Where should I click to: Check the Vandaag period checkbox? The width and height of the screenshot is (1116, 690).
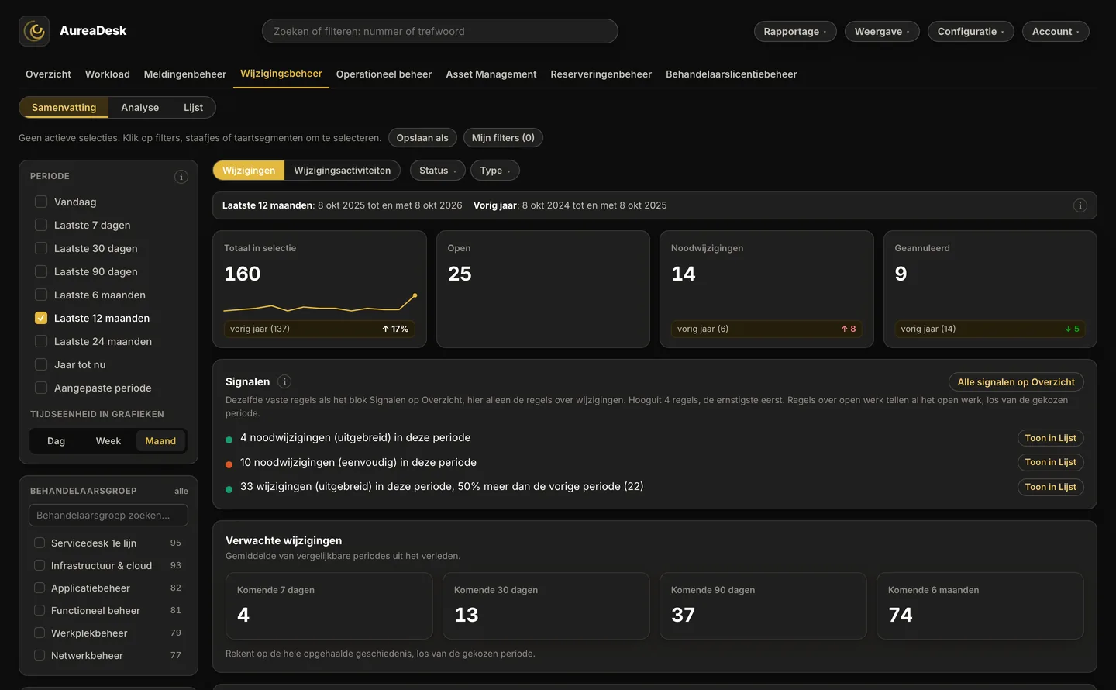(41, 202)
